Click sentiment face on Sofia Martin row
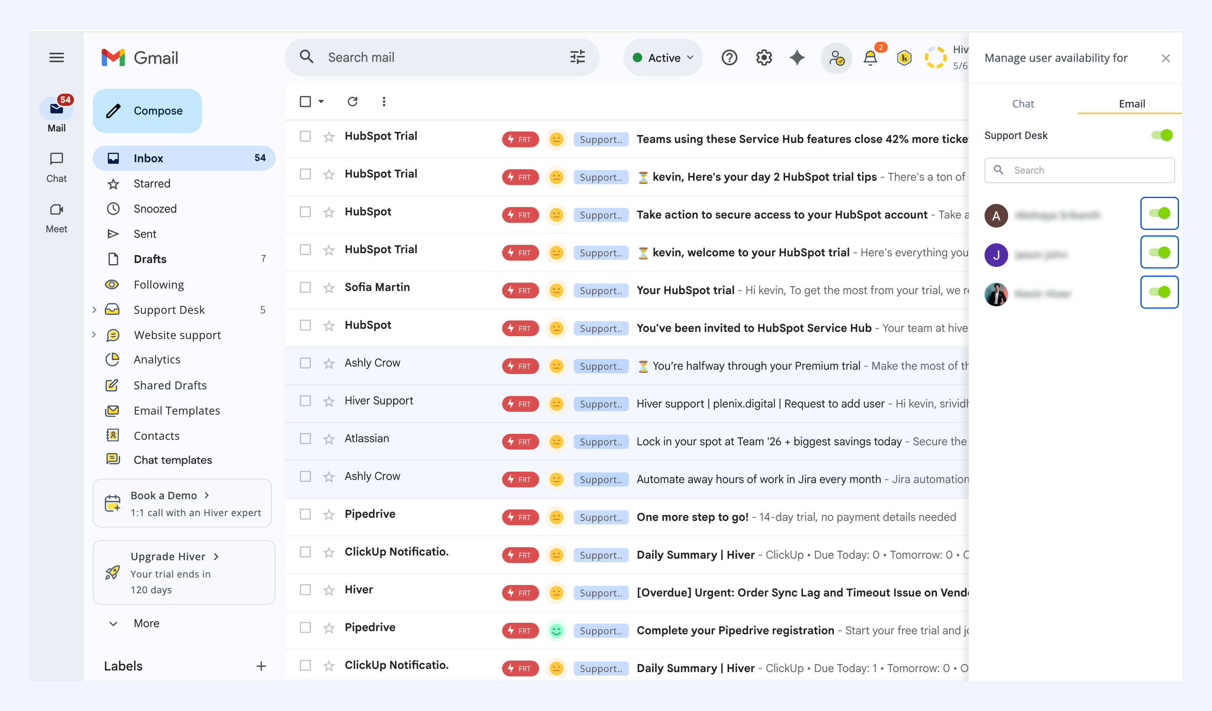This screenshot has height=711, width=1212. coord(556,291)
